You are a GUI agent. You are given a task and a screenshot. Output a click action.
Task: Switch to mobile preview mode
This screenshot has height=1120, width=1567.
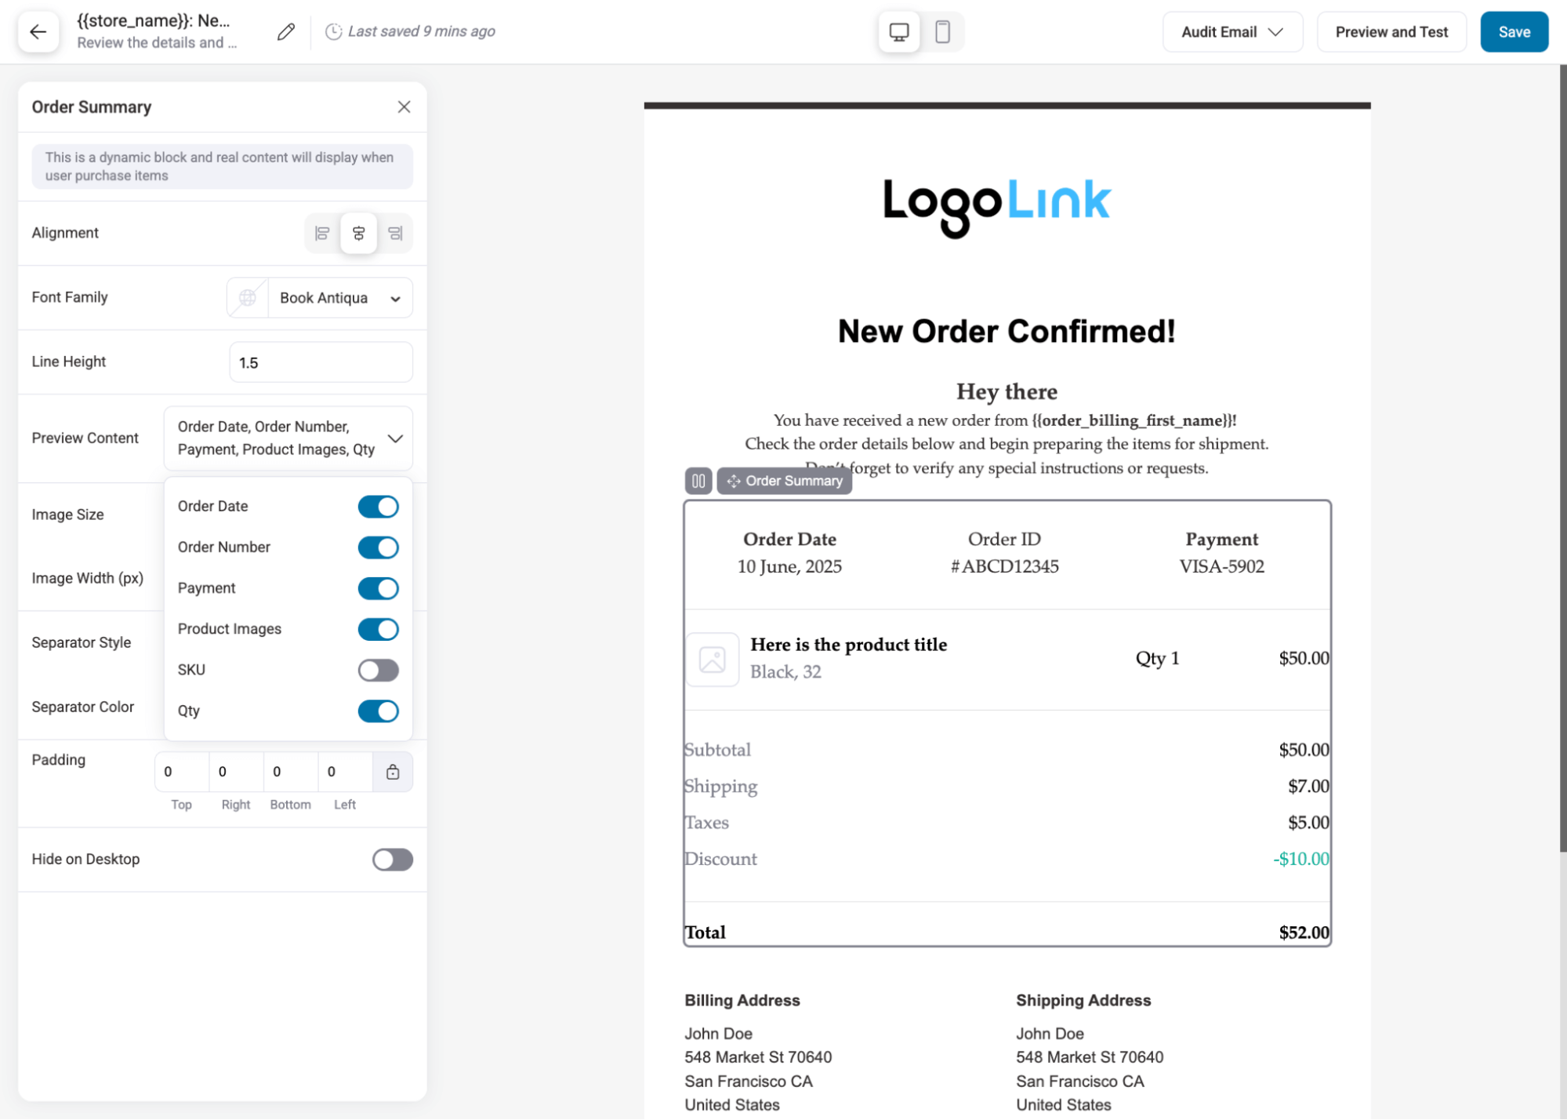pos(942,32)
